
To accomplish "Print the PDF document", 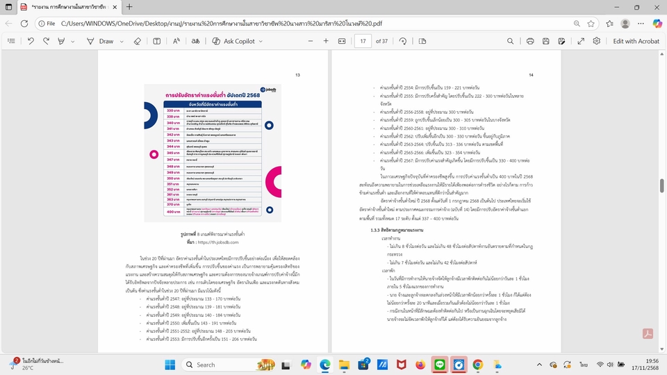I will pyautogui.click(x=529, y=41).
